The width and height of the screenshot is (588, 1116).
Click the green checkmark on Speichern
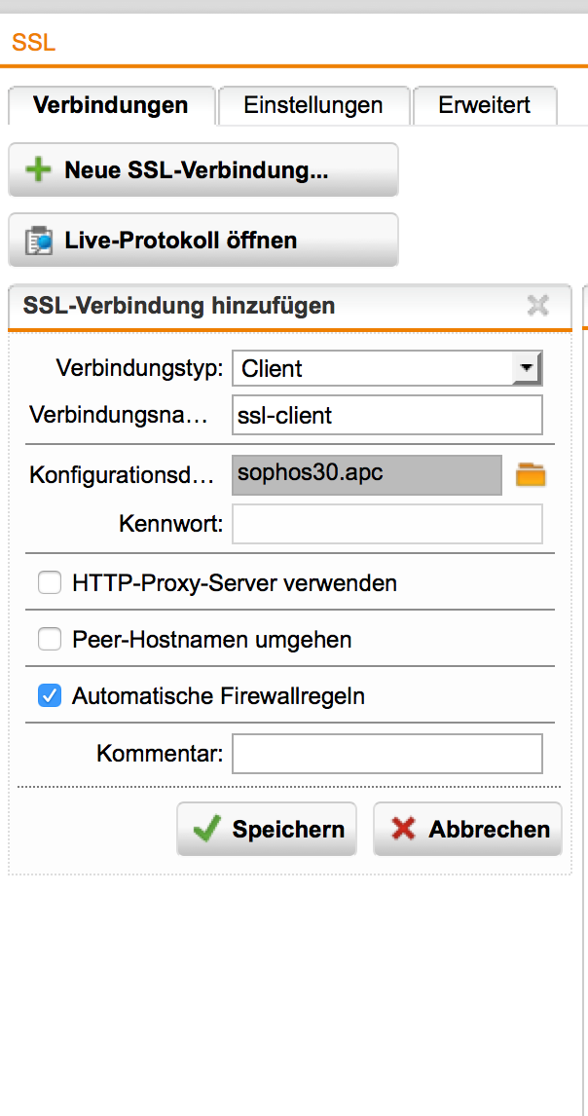pos(207,830)
